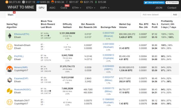The image size is (181, 108).
Task: Click the Nicehash-CNV7 smiley logo
Action: click(10, 102)
